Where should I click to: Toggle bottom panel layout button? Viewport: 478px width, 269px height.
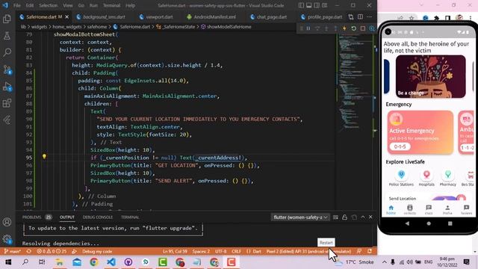[308, 5]
